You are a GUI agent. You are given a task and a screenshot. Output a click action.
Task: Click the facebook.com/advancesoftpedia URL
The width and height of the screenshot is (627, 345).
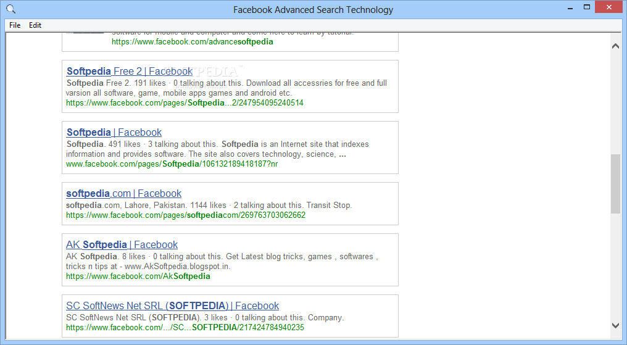point(193,42)
